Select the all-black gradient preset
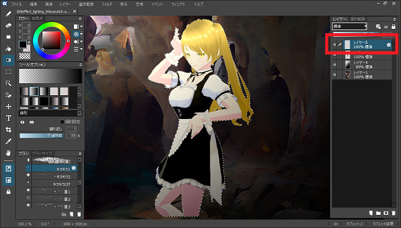Image resolution: width=401 pixels, height=228 pixels. click(x=44, y=101)
